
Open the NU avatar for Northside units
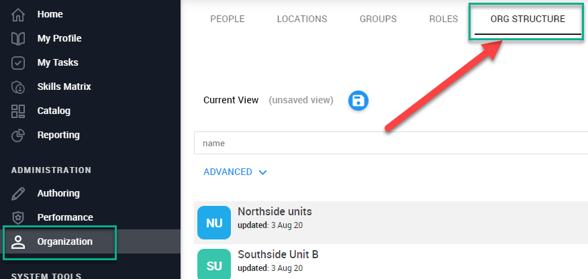point(214,223)
